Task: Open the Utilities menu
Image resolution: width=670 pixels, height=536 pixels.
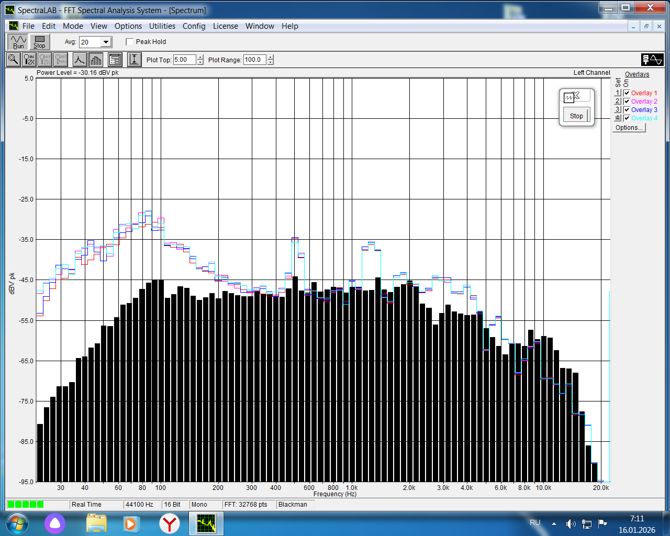Action: [162, 26]
